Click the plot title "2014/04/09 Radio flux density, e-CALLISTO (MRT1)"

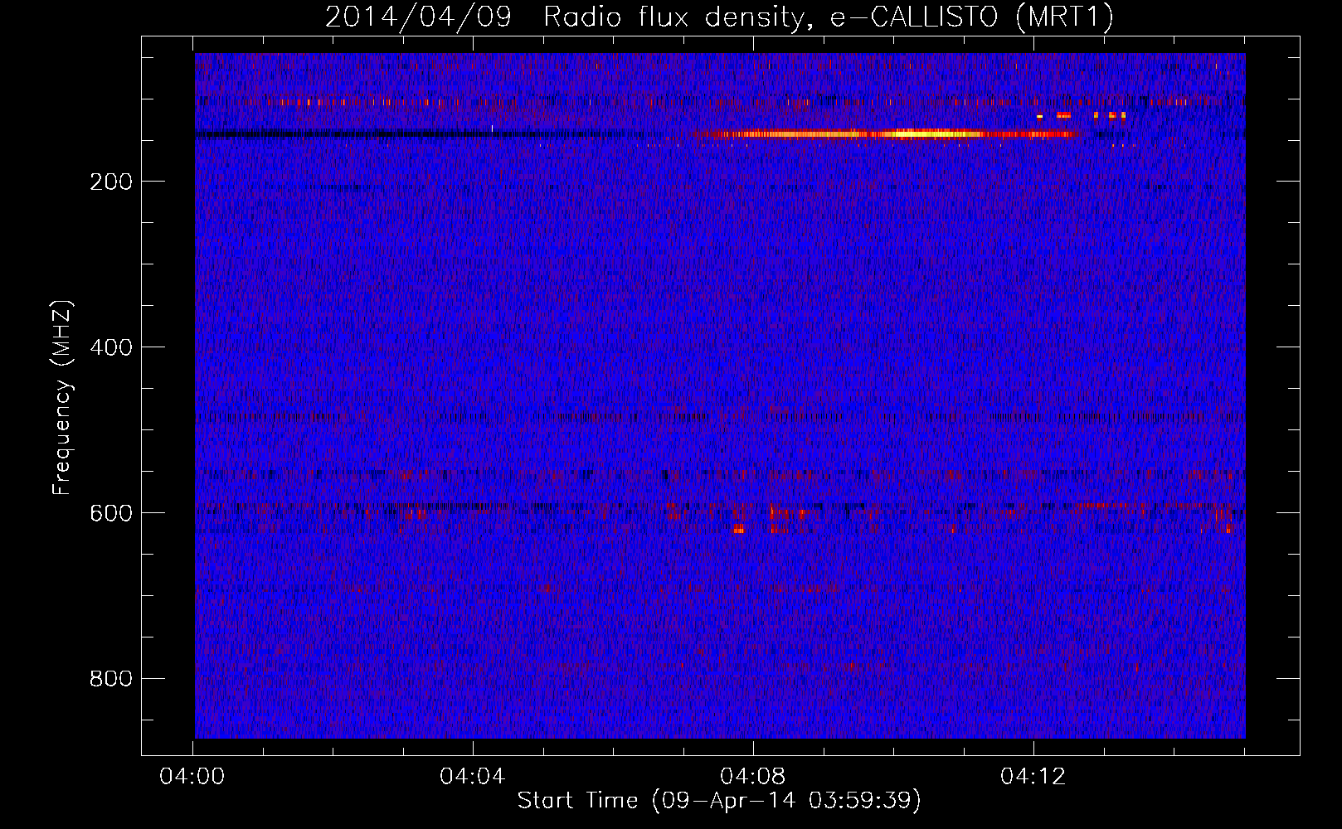719,17
